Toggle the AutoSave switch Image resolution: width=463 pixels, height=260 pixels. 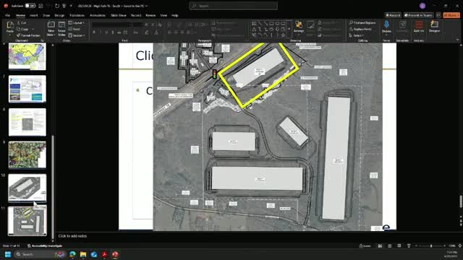[x=30, y=6]
